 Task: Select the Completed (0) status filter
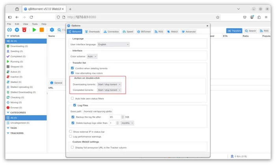click(x=26, y=56)
